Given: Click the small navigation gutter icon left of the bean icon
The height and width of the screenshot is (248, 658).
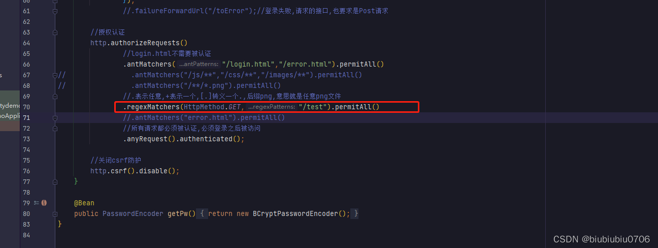Looking at the screenshot, I should [37, 203].
